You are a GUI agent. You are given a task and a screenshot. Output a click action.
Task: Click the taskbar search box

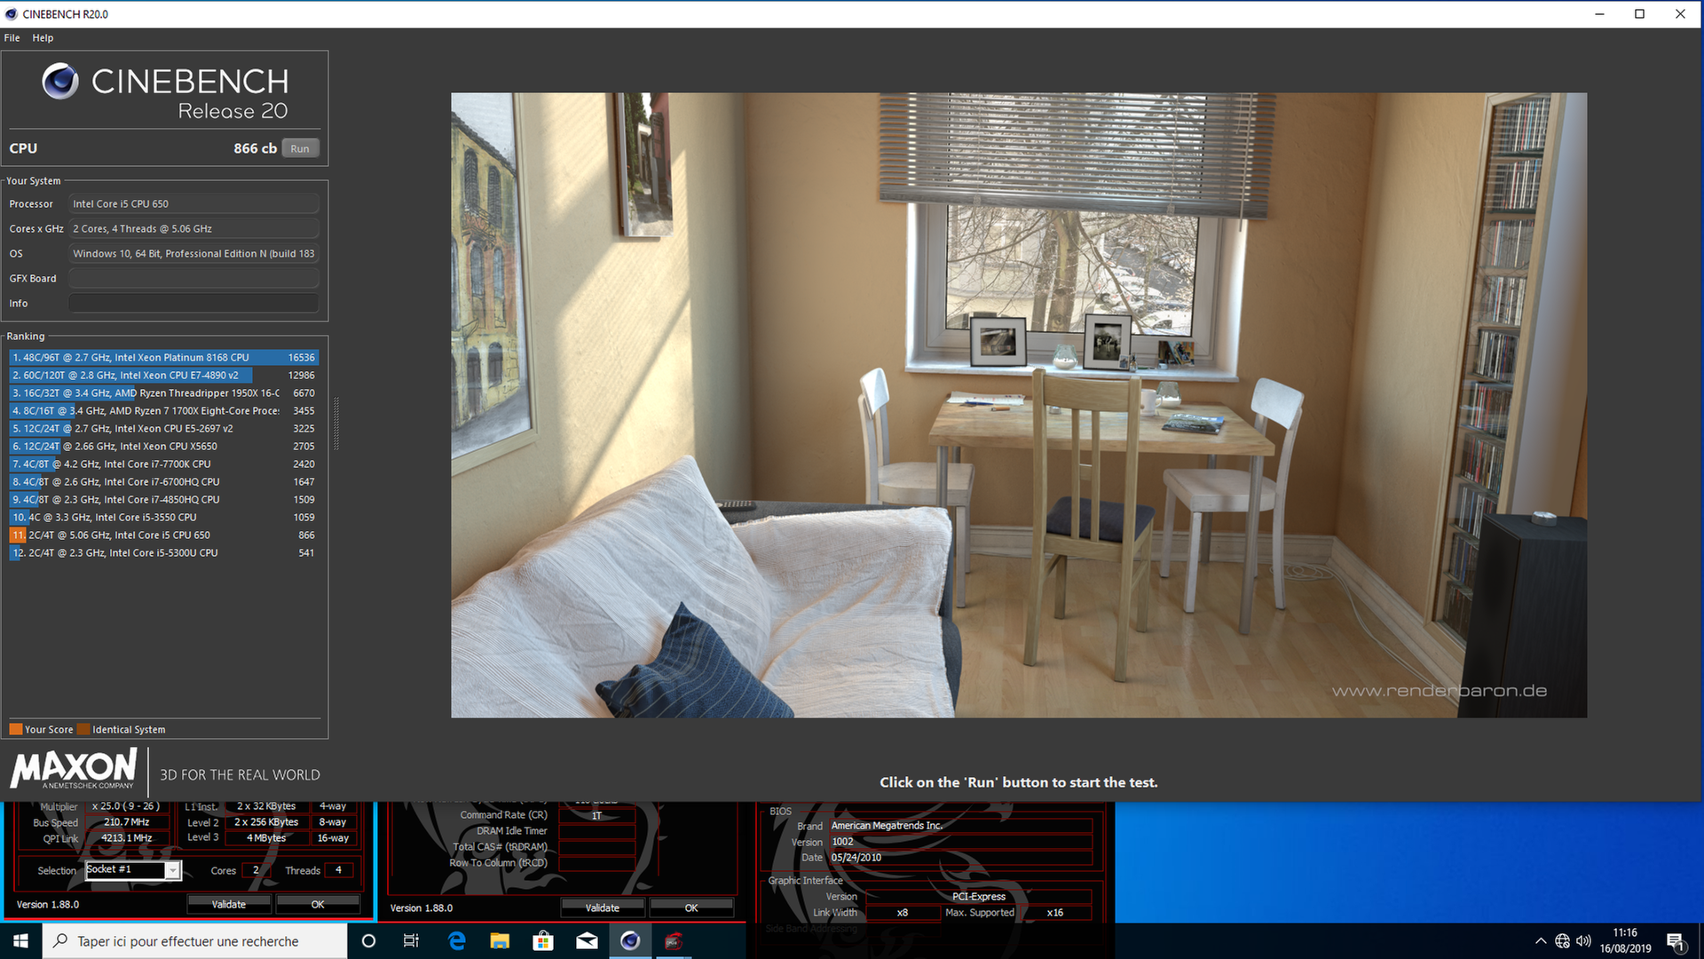pyautogui.click(x=194, y=941)
